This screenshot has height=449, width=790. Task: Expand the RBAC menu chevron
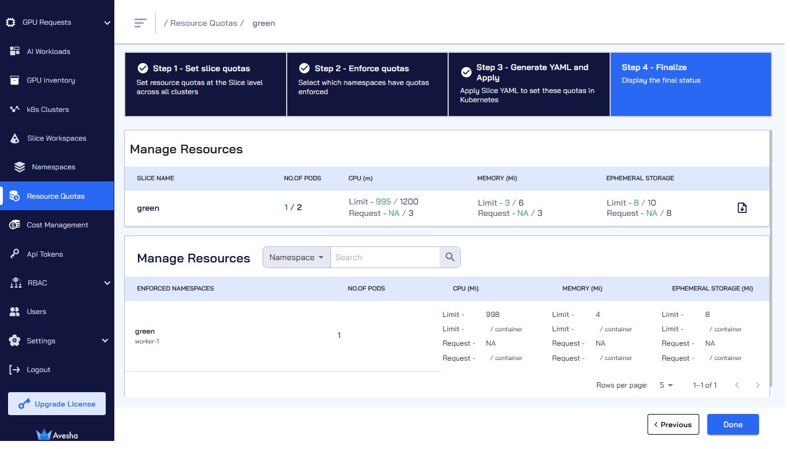tap(107, 283)
